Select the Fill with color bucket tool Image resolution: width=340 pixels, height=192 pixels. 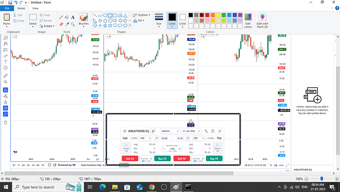(67, 17)
